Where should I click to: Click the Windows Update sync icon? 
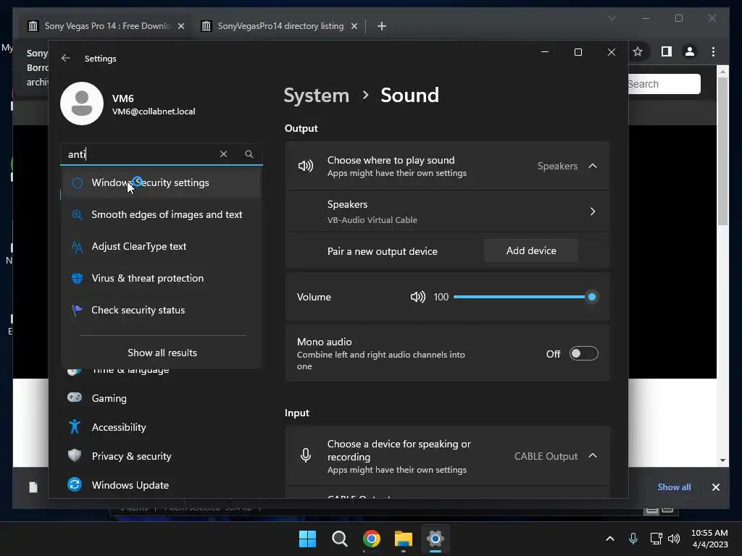coord(75,484)
